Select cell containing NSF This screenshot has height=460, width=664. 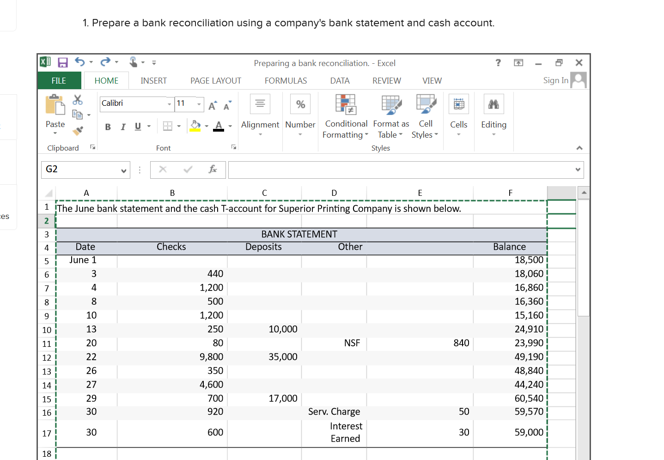334,343
